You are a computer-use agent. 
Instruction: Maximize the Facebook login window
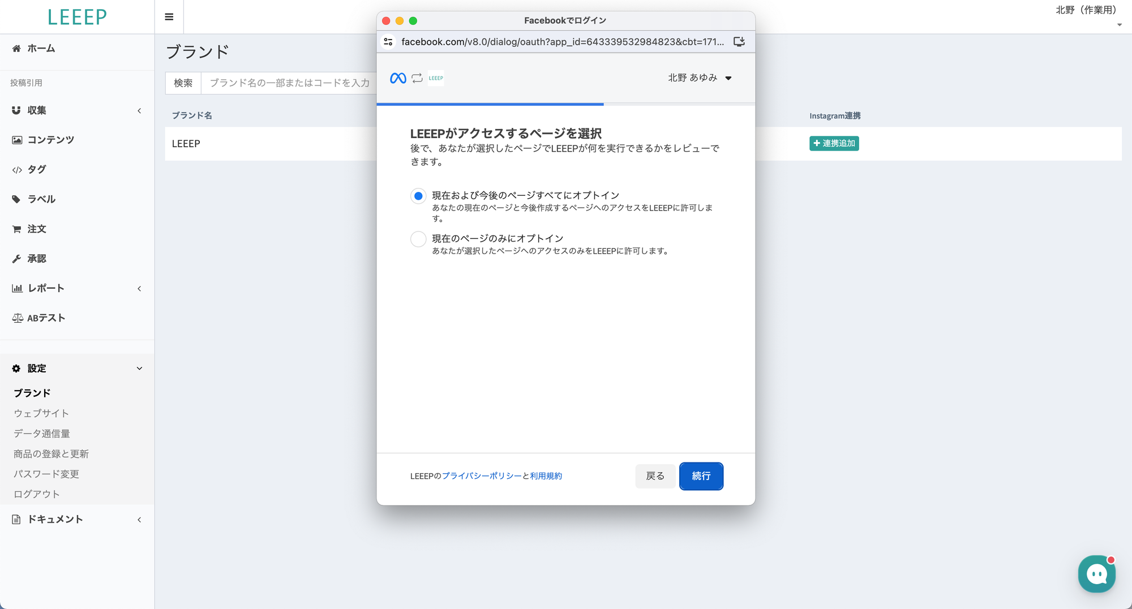413,21
